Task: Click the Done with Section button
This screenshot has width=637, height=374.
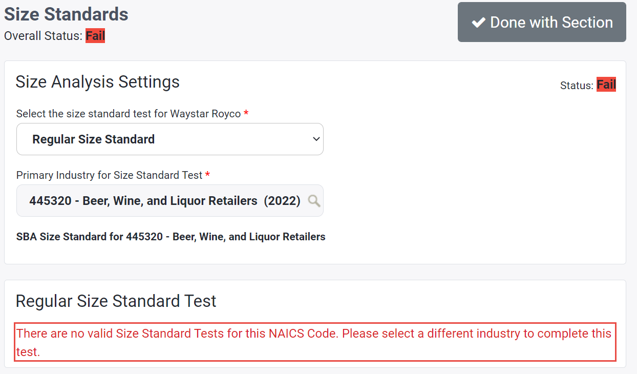Action: click(542, 22)
